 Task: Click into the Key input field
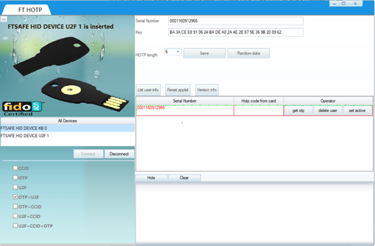(x=236, y=32)
